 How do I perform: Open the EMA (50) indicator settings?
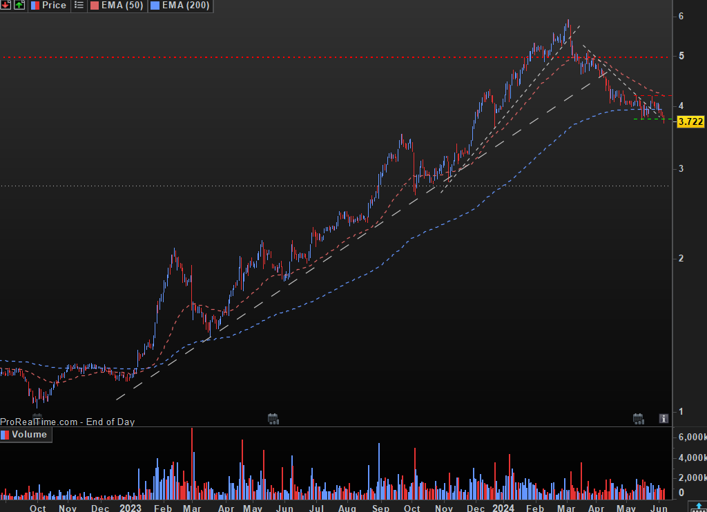117,6
